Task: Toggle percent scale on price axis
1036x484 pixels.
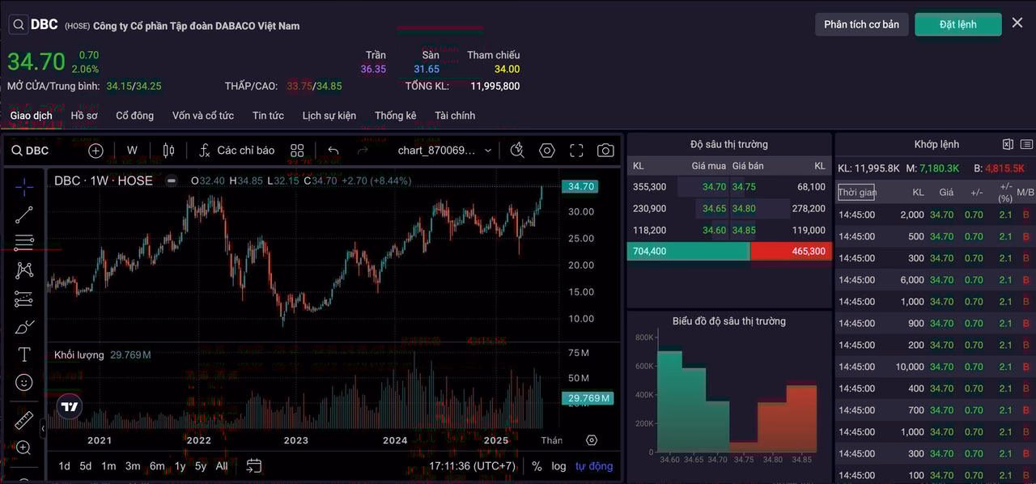Action: tap(537, 466)
